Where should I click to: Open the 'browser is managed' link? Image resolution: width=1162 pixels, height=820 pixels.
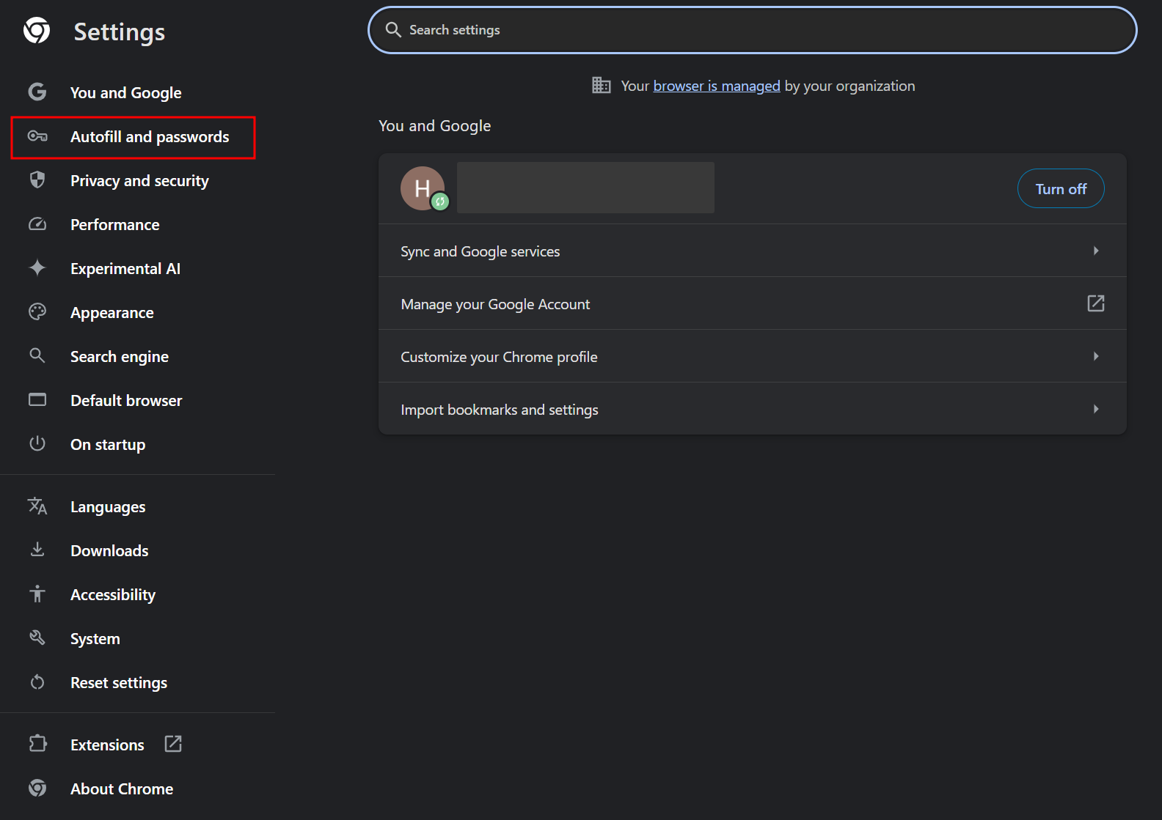click(x=716, y=86)
